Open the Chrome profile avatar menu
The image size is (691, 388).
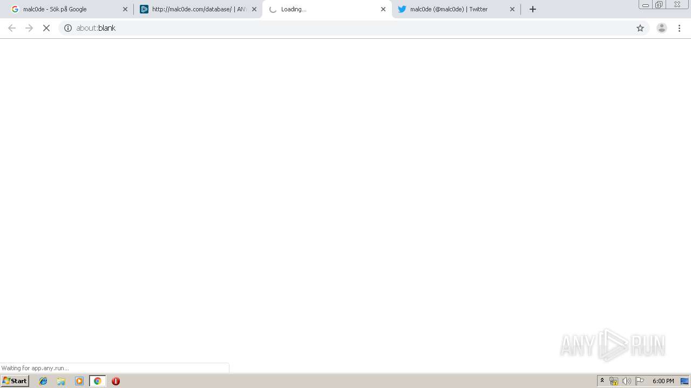point(662,28)
